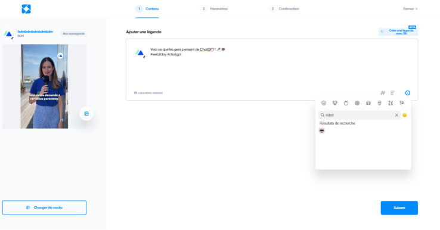This screenshot has width=440, height=230.
Task: Click inside the caption text area
Action: [272, 70]
